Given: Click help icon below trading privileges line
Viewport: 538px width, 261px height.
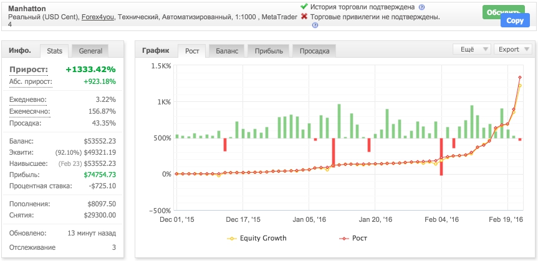Looking at the screenshot, I should pyautogui.click(x=315, y=25).
